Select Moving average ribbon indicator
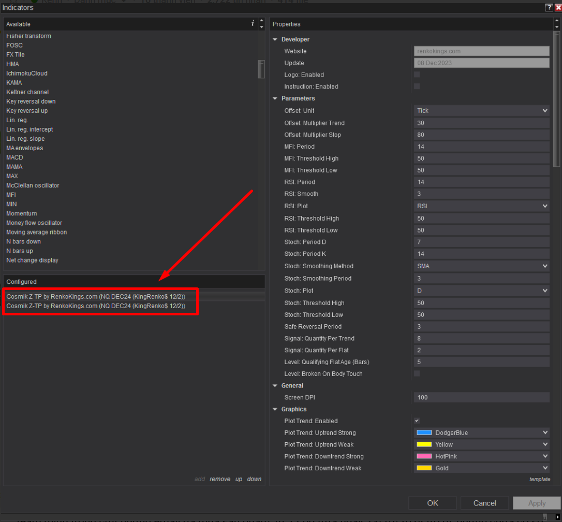The image size is (562, 522). [37, 232]
